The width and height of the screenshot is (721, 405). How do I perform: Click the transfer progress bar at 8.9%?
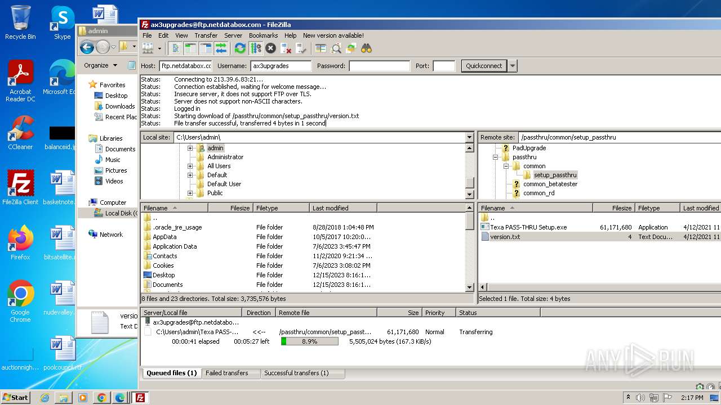coord(309,341)
